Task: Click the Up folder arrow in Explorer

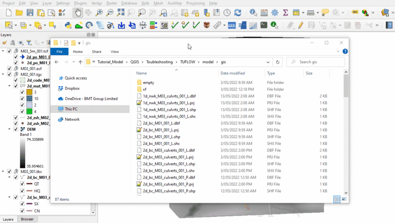Action: click(80, 62)
